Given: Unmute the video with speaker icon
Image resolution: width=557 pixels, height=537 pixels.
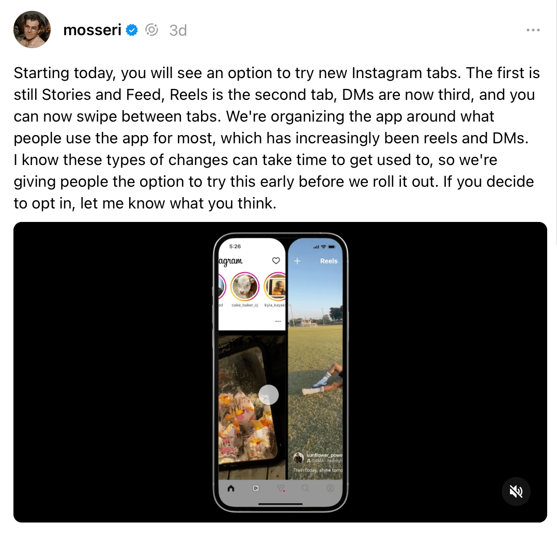Looking at the screenshot, I should [516, 491].
